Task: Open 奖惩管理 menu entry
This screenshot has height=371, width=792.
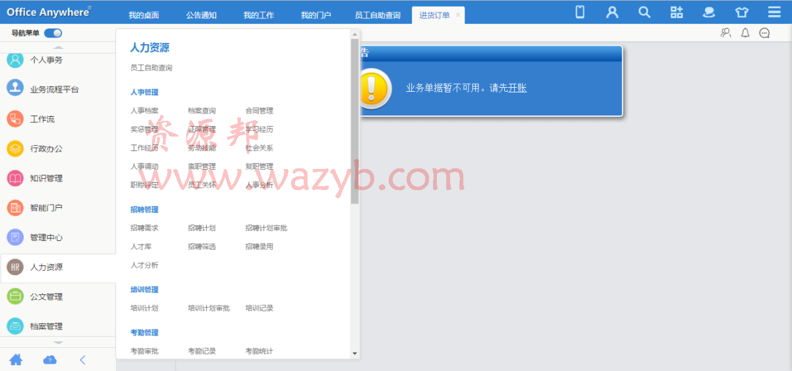Action: tap(144, 129)
